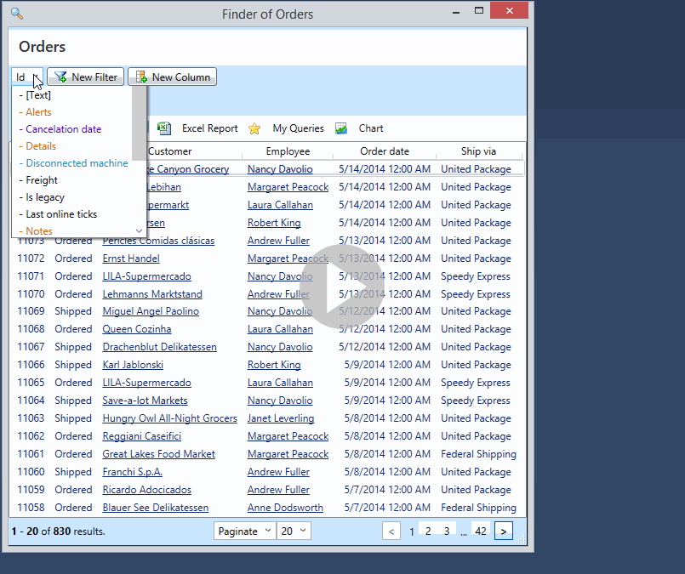Go to previous results page arrow
This screenshot has width=685, height=574.
pyautogui.click(x=391, y=531)
